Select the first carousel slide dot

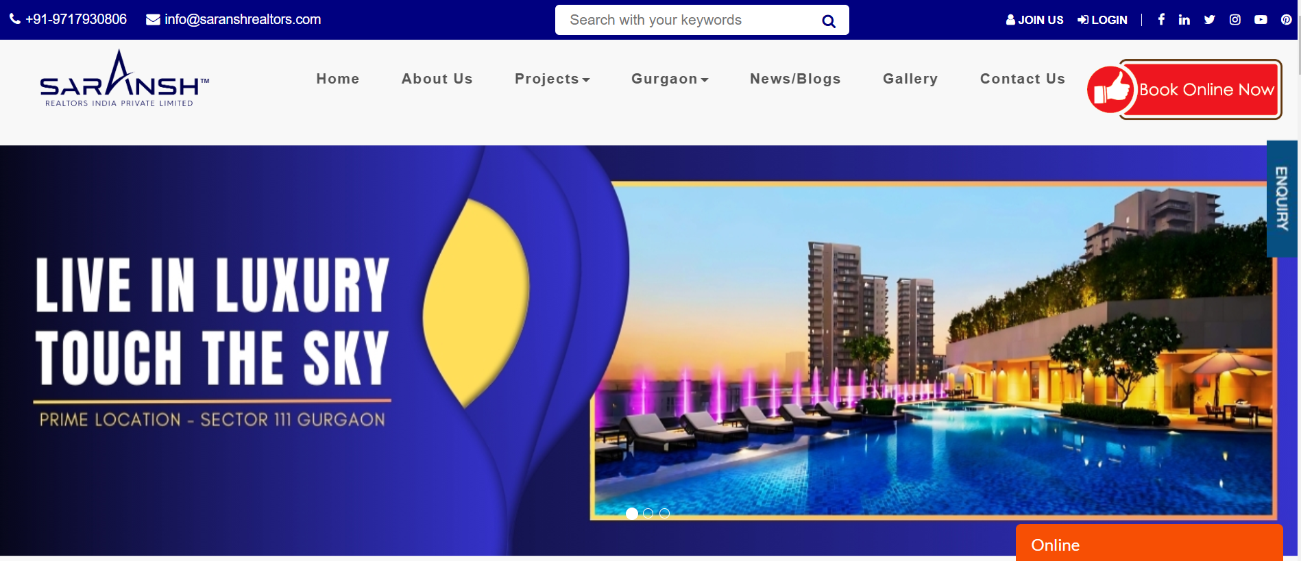(632, 513)
